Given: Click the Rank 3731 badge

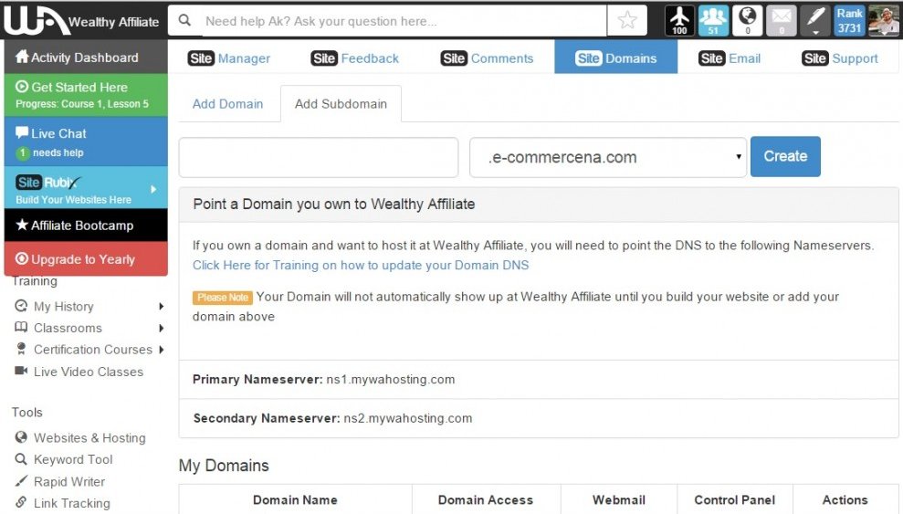Looking at the screenshot, I should pos(849,21).
